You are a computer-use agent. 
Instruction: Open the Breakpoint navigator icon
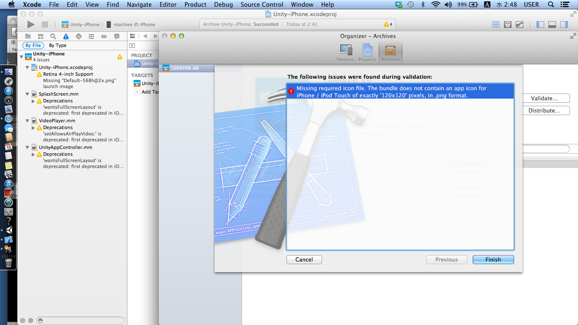104,36
